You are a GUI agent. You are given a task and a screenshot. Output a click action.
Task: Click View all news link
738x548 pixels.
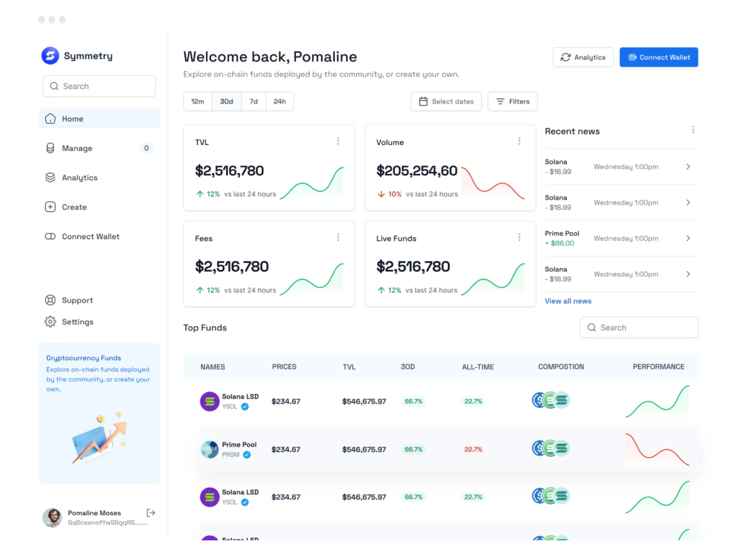coord(568,301)
